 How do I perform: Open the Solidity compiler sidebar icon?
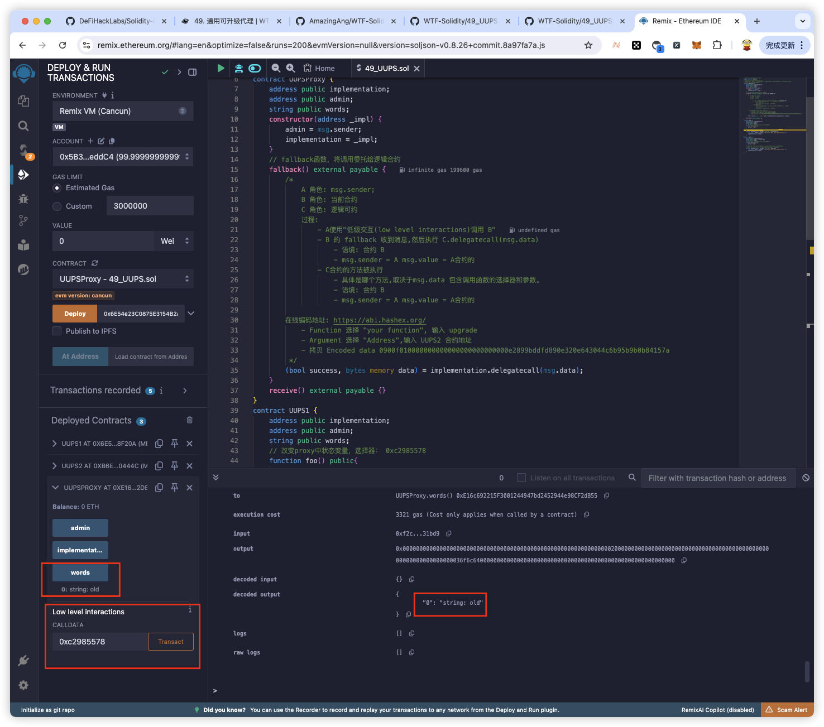point(23,150)
